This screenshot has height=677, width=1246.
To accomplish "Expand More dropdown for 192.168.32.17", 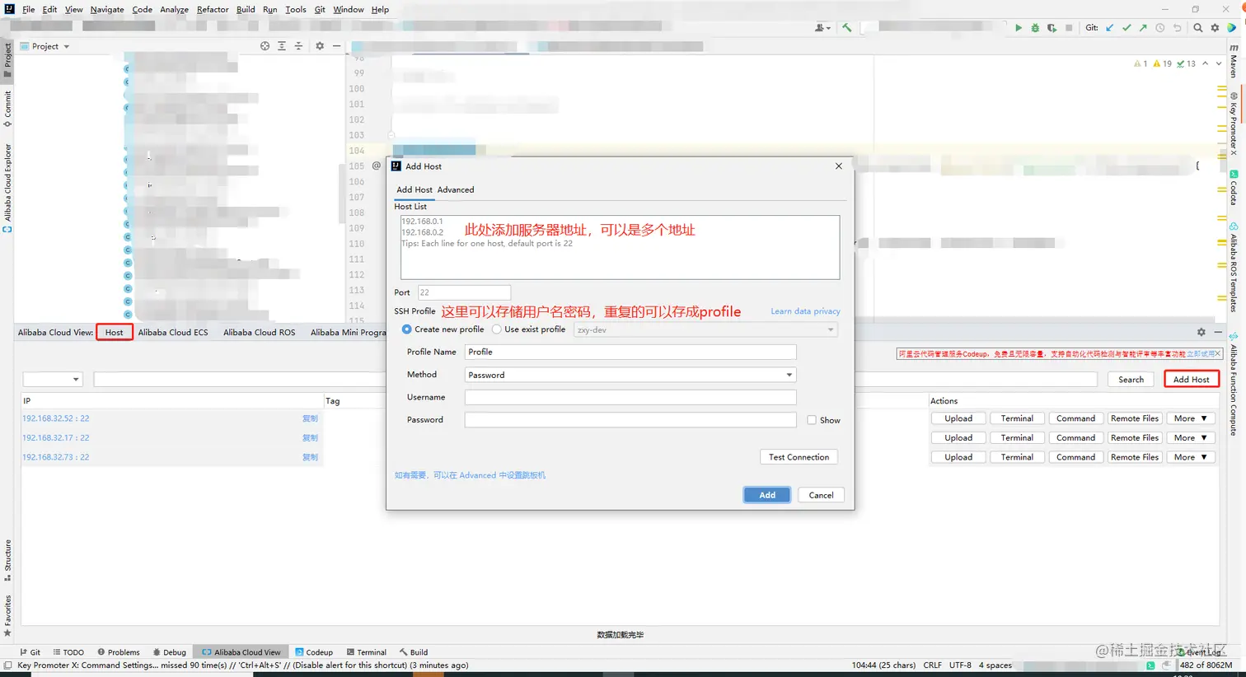I will point(1191,438).
